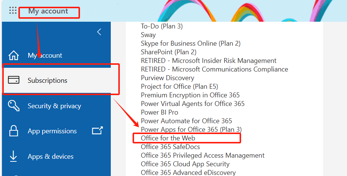The width and height of the screenshot is (347, 176).
Task: Click the Subscriptions card icon
Action: [14, 80]
